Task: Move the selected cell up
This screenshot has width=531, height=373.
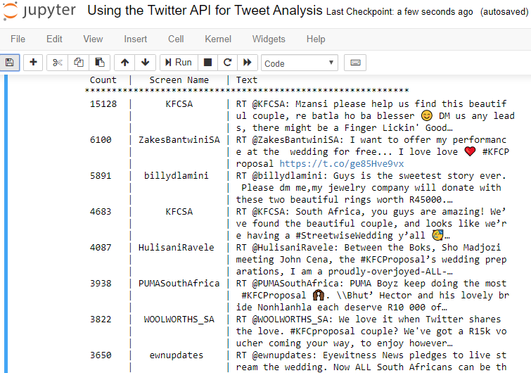Action: point(124,63)
